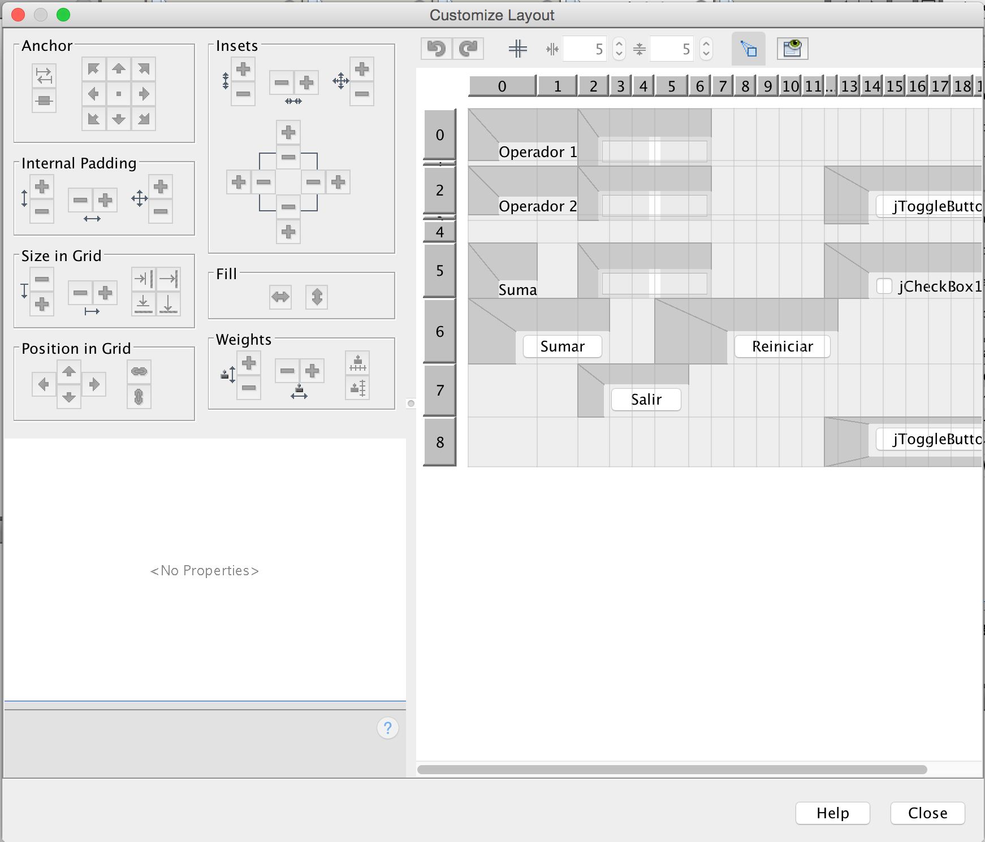Set anchor to top-left corner arrow
This screenshot has width=985, height=842.
coord(94,69)
